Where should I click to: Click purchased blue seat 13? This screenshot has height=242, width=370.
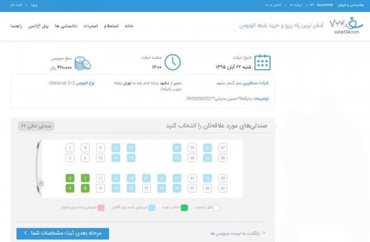click(x=116, y=148)
